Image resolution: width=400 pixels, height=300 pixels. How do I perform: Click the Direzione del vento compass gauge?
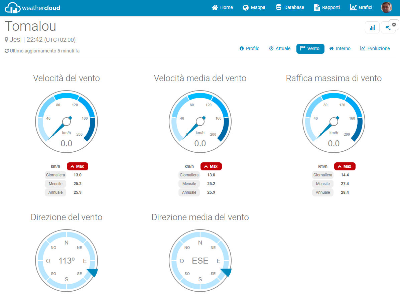66,261
